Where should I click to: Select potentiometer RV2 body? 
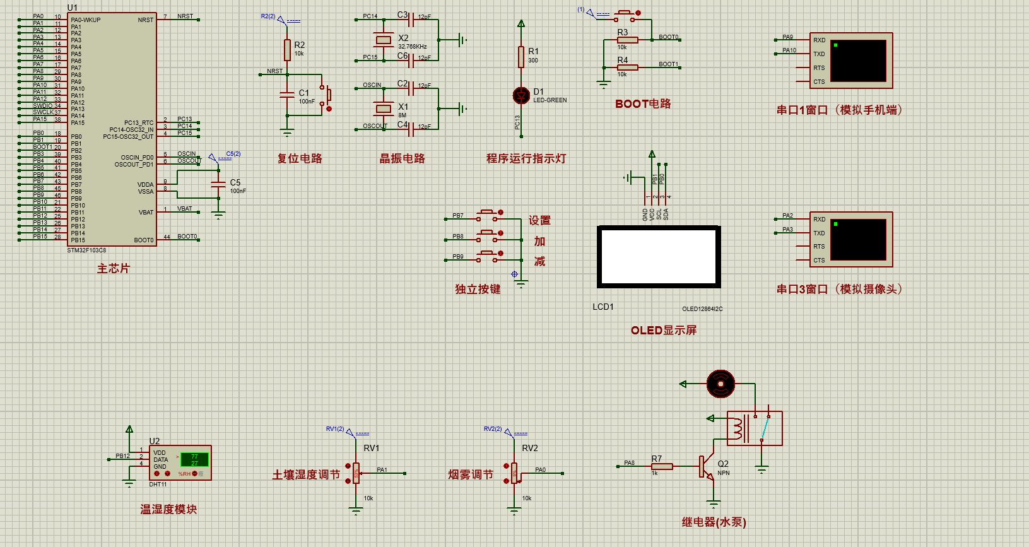click(x=514, y=473)
